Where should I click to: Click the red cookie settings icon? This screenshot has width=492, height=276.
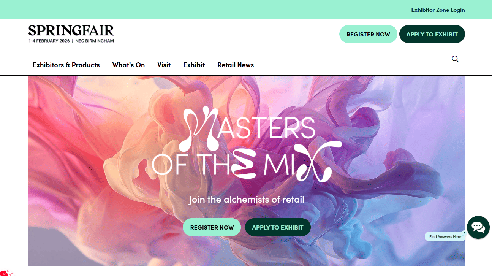(5, 273)
